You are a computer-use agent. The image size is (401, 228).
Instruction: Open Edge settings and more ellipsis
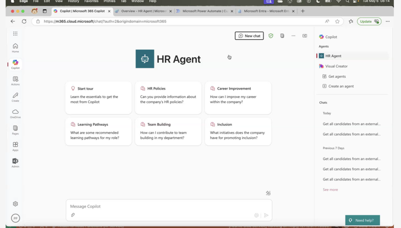click(x=388, y=22)
